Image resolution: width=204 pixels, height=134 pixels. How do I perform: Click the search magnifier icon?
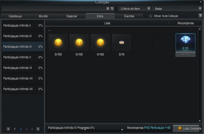coord(112,9)
